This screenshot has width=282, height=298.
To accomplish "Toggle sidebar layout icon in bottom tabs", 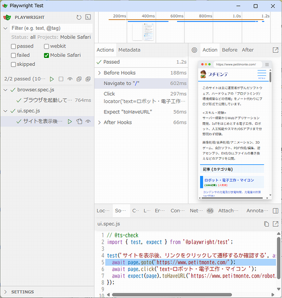I will (x=275, y=211).
